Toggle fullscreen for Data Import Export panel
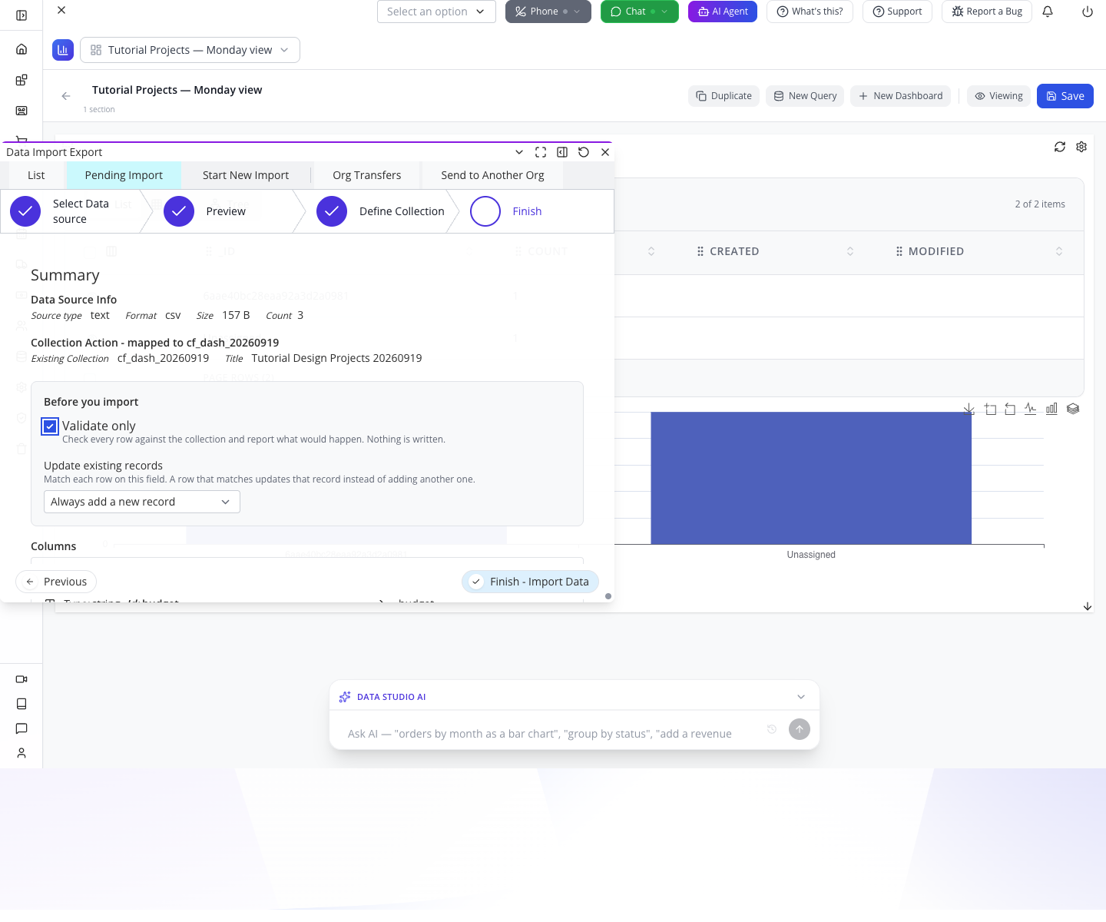 pos(541,152)
